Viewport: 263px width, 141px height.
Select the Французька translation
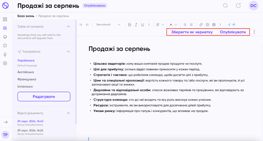27,79
